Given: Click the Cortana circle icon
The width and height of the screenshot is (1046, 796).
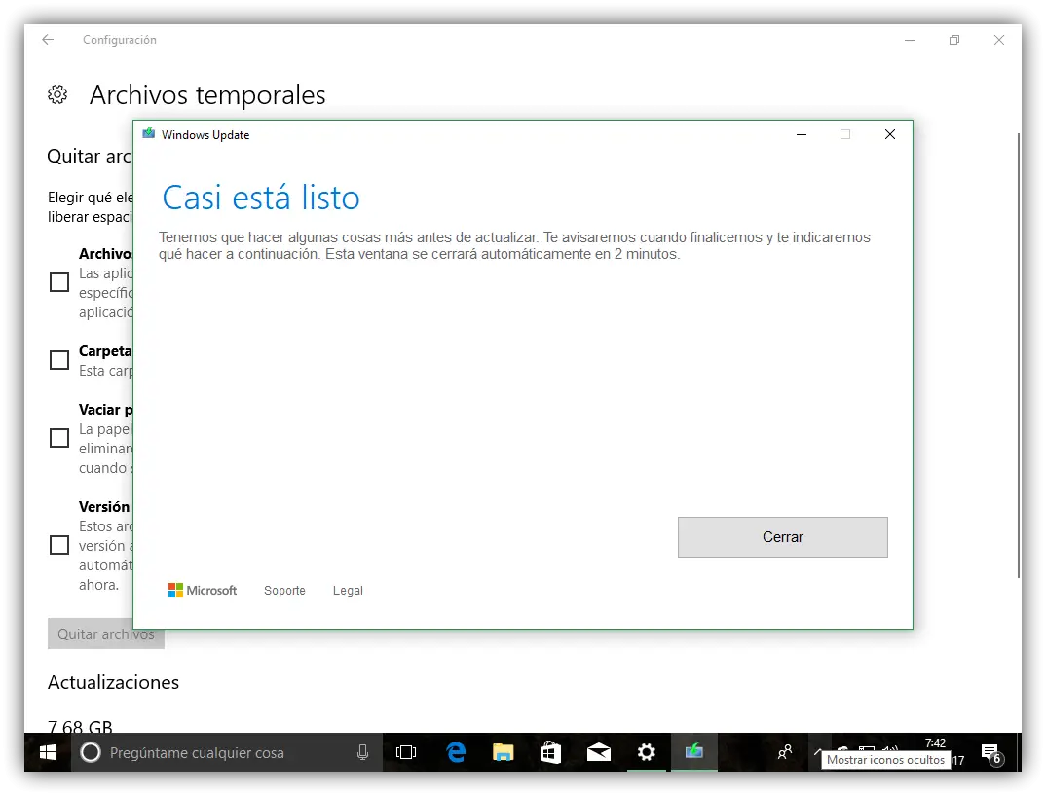Looking at the screenshot, I should point(90,752).
